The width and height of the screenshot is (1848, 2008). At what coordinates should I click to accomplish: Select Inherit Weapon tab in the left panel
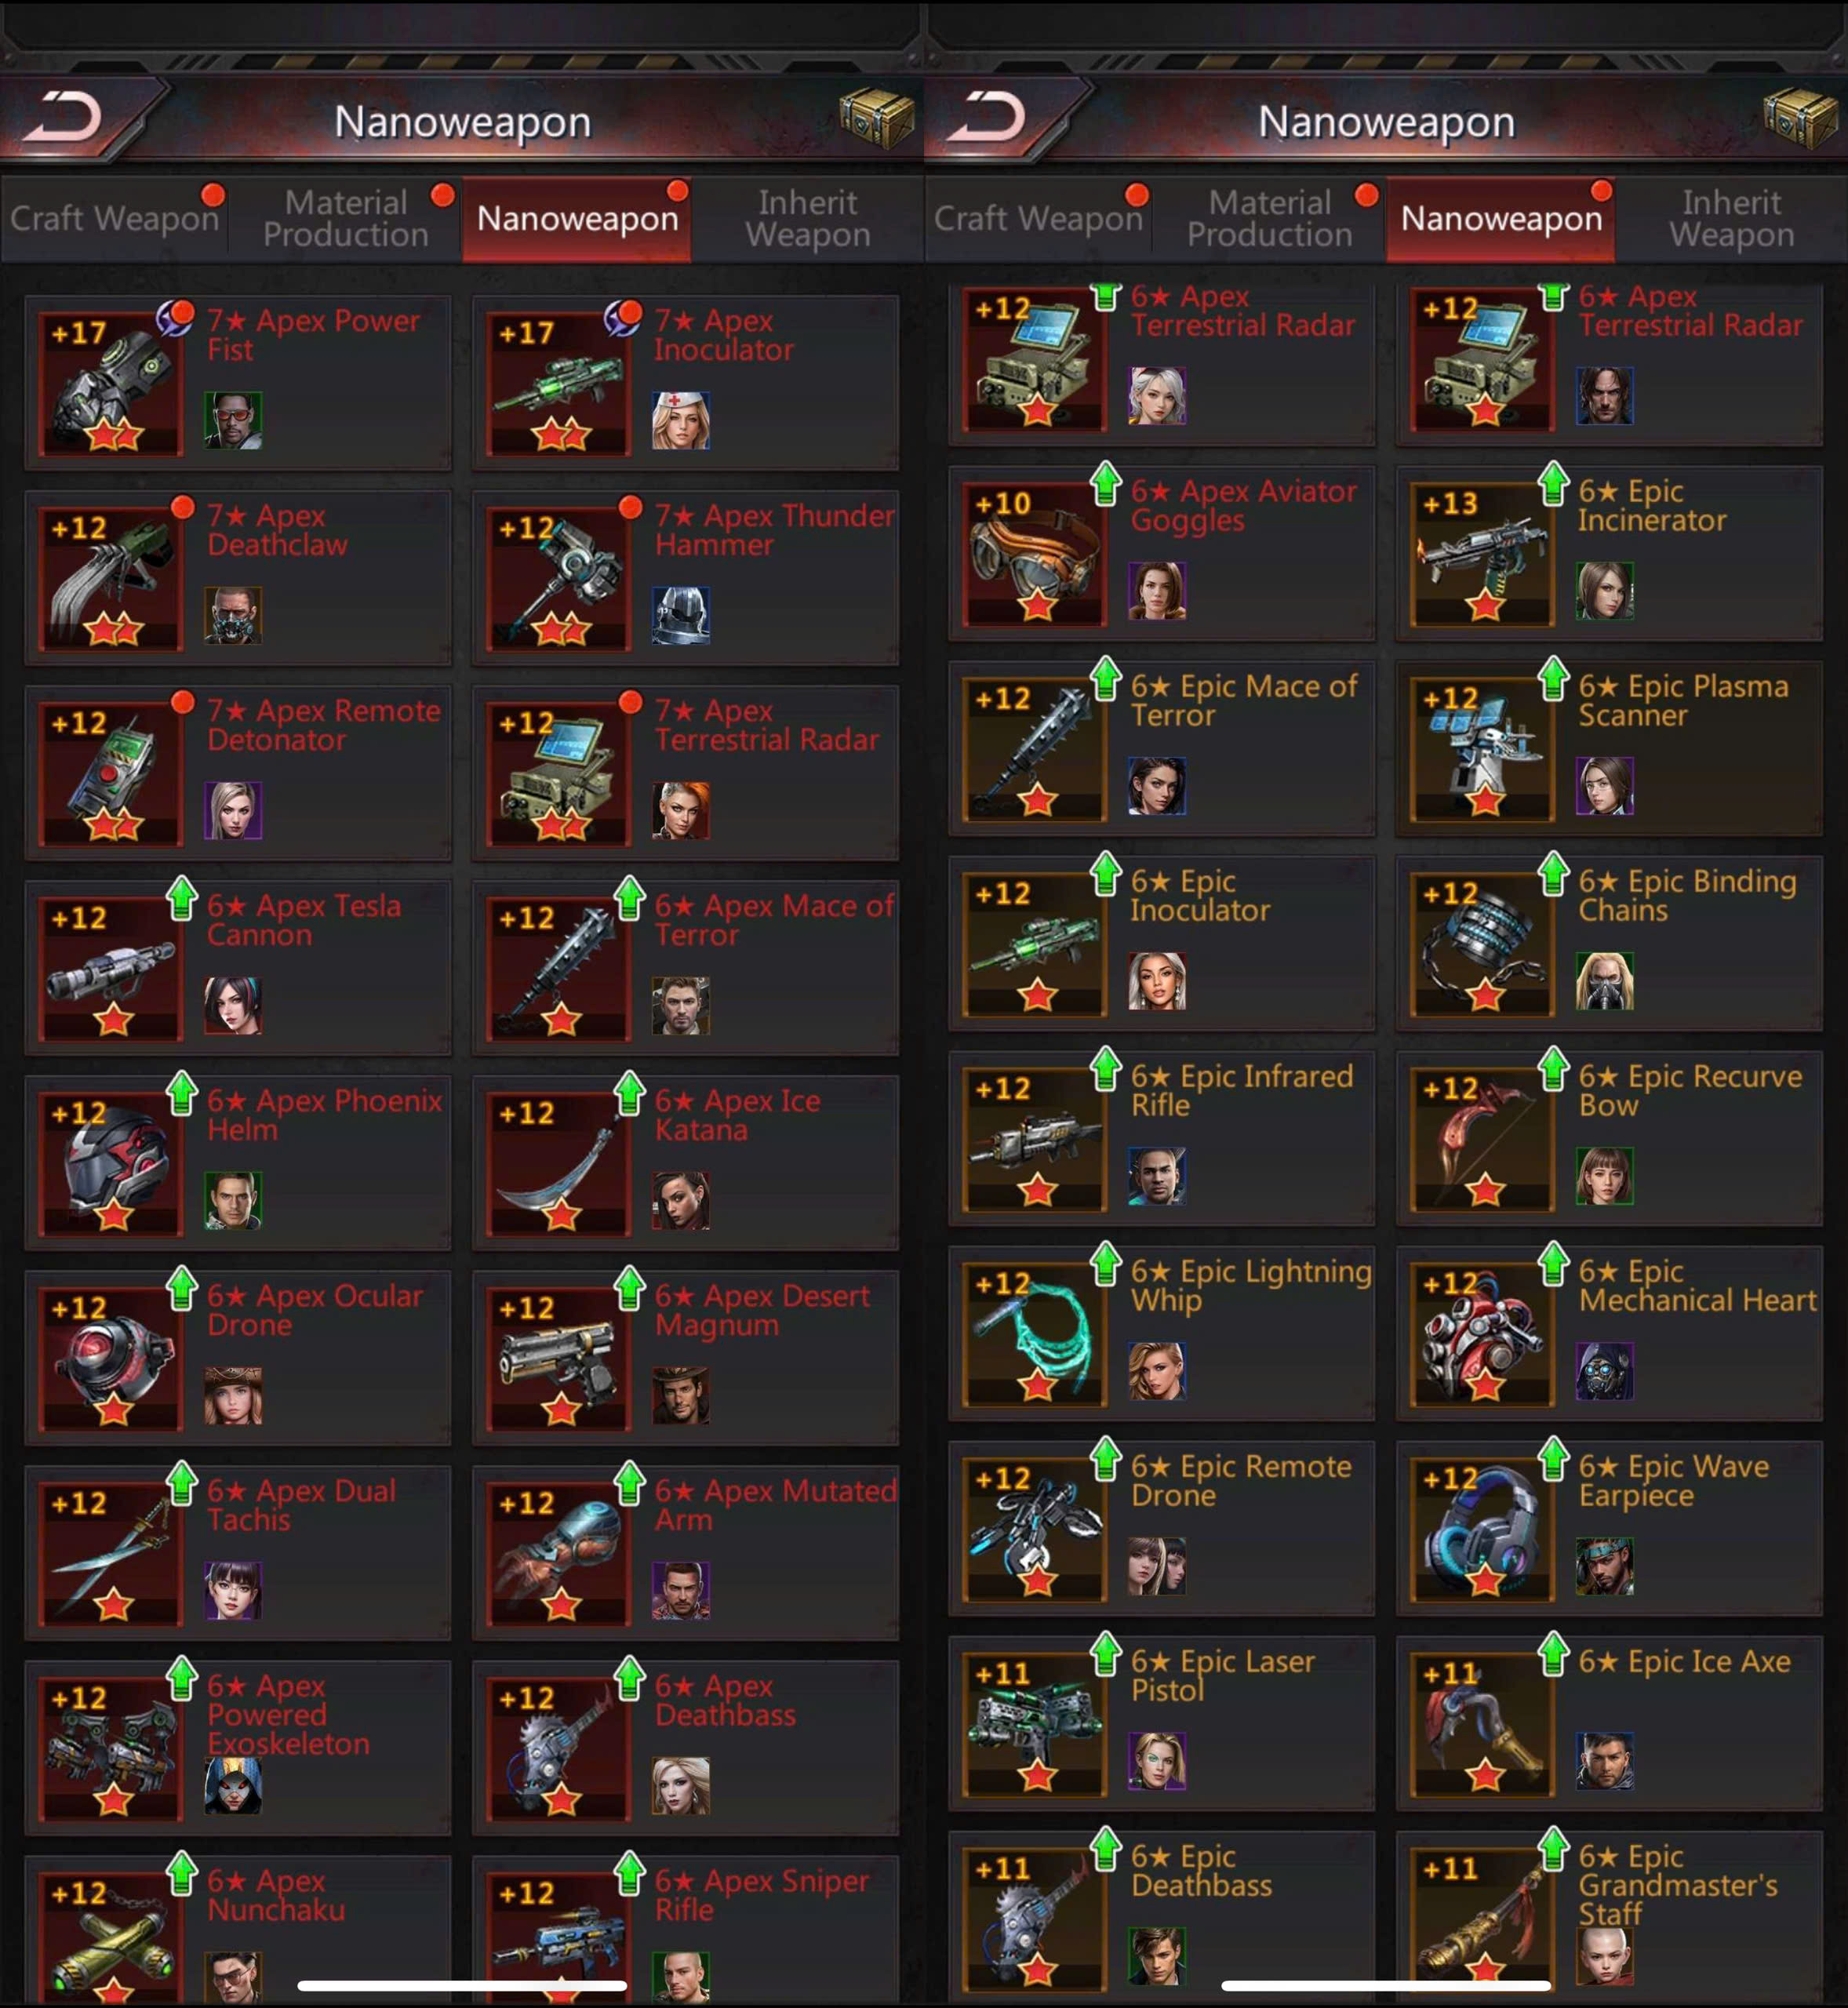[x=808, y=218]
